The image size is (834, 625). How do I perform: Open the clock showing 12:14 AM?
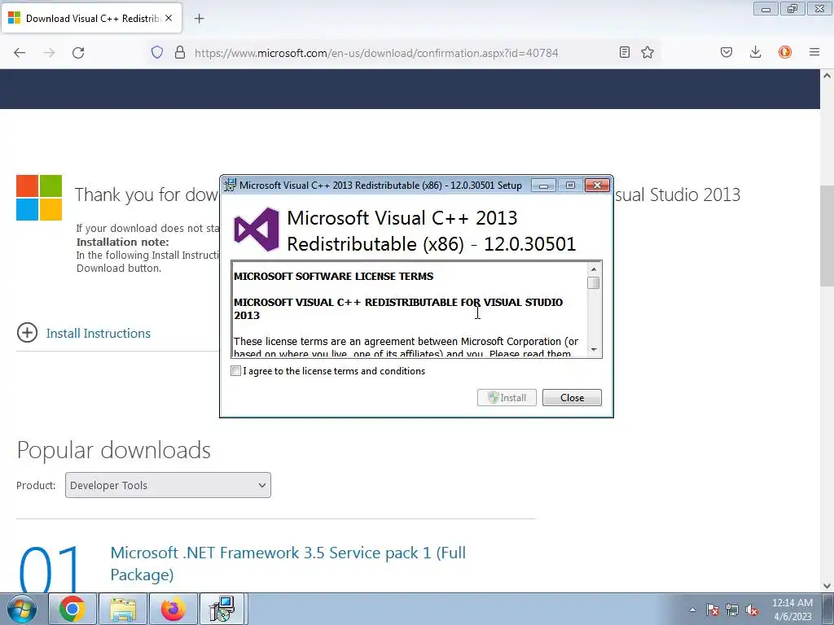(792, 610)
